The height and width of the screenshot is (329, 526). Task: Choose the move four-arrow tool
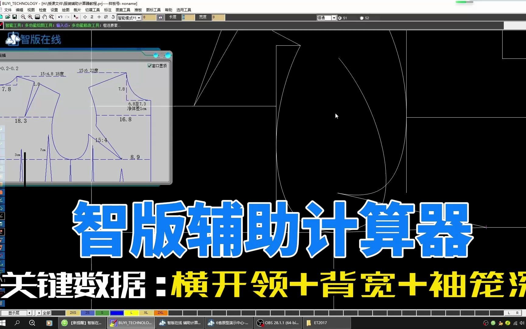pos(85,17)
